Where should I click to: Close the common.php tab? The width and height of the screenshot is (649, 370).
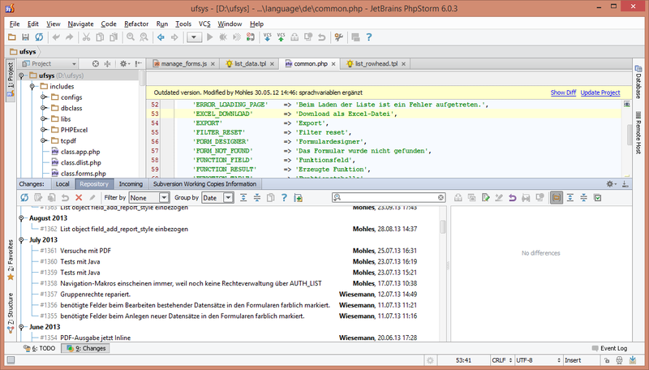click(333, 64)
